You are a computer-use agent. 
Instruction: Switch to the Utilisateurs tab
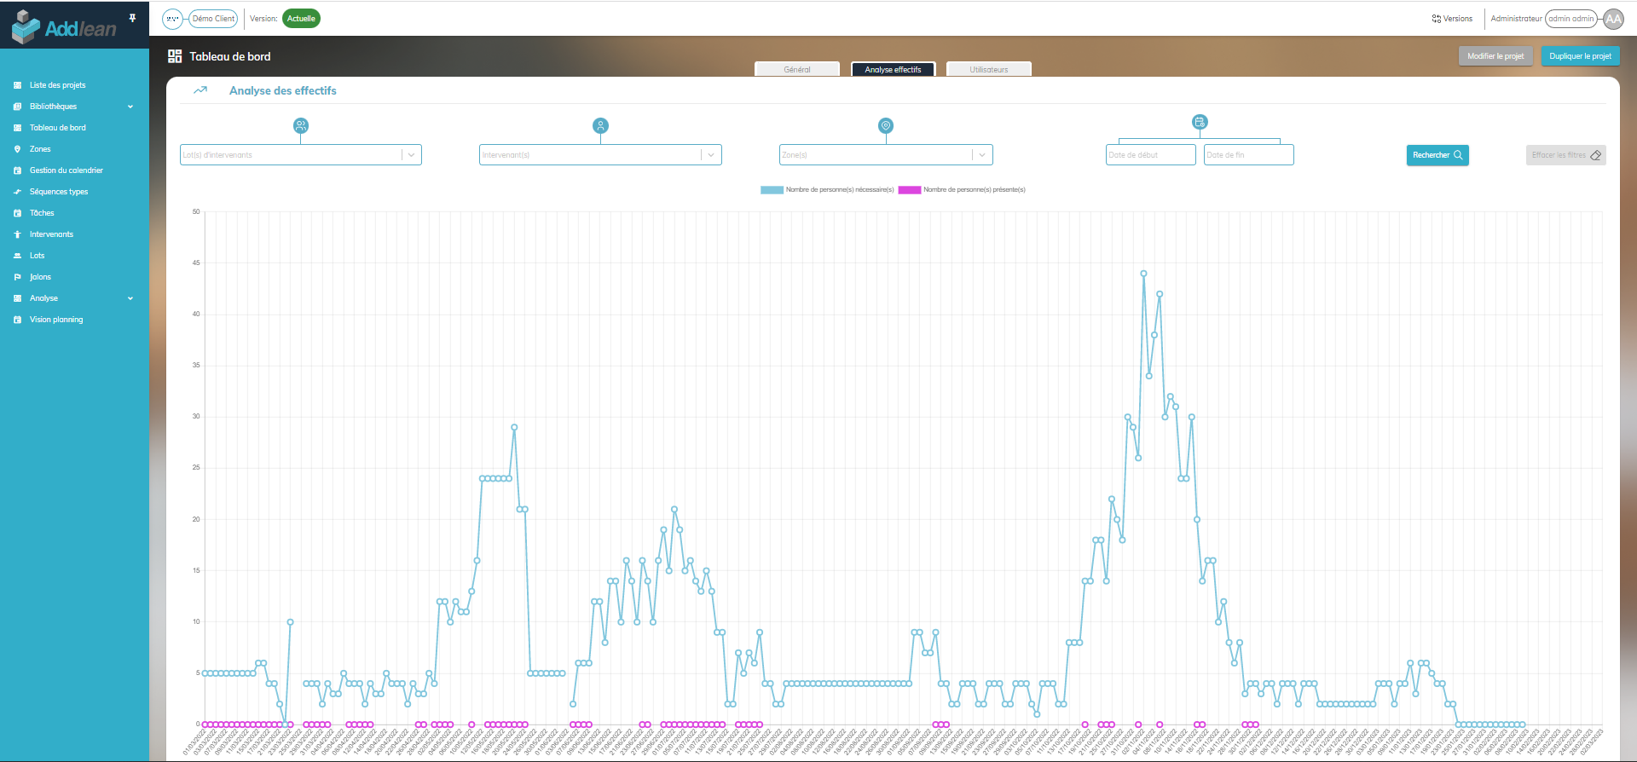[988, 70]
